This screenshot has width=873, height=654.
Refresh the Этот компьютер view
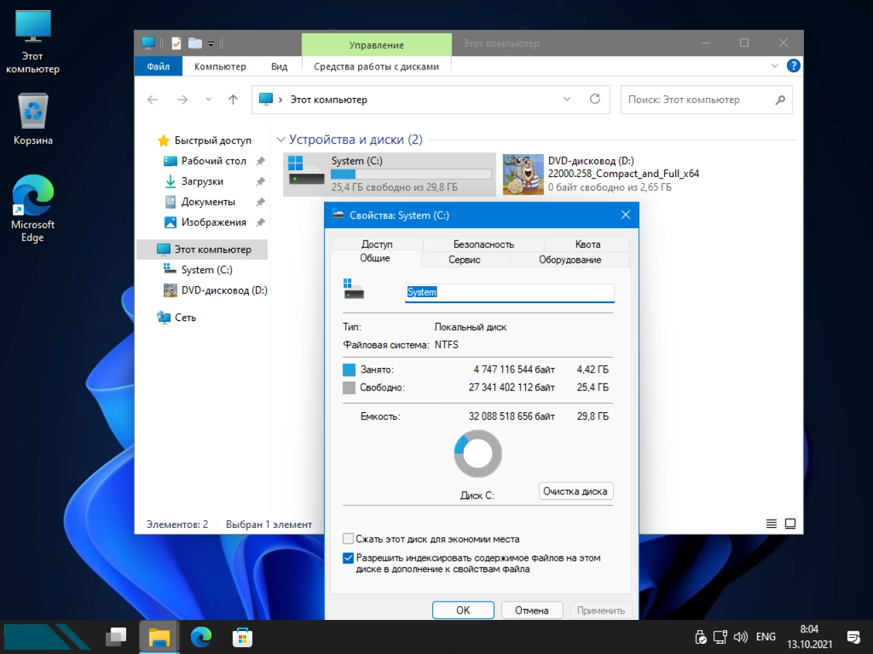click(x=595, y=99)
